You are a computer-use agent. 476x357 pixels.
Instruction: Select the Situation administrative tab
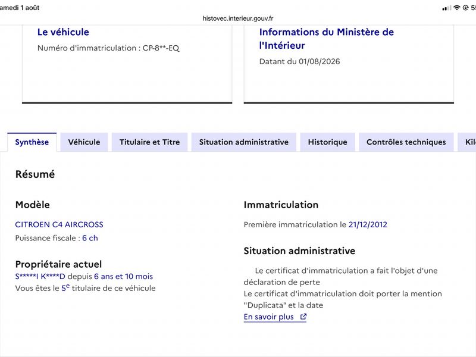(x=244, y=142)
